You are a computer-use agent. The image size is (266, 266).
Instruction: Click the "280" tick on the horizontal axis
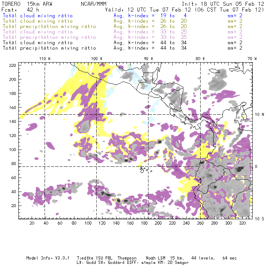215,223
